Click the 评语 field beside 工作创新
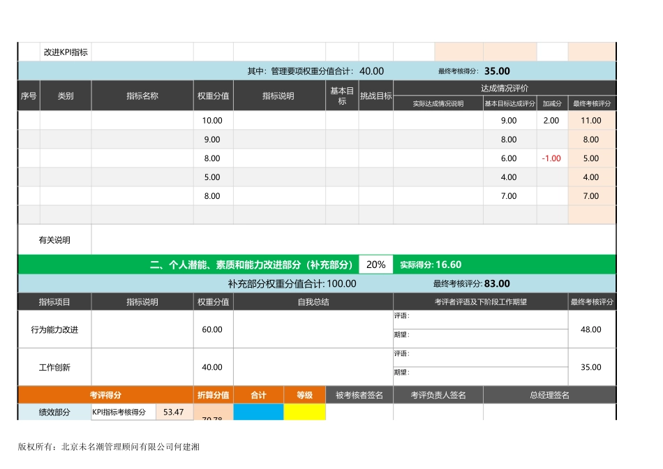The height and width of the screenshot is (469, 663). tap(479, 354)
